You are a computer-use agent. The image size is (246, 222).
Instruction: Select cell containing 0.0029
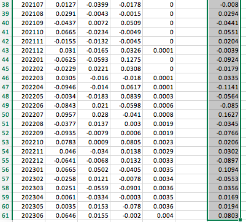[x=159, y=151]
